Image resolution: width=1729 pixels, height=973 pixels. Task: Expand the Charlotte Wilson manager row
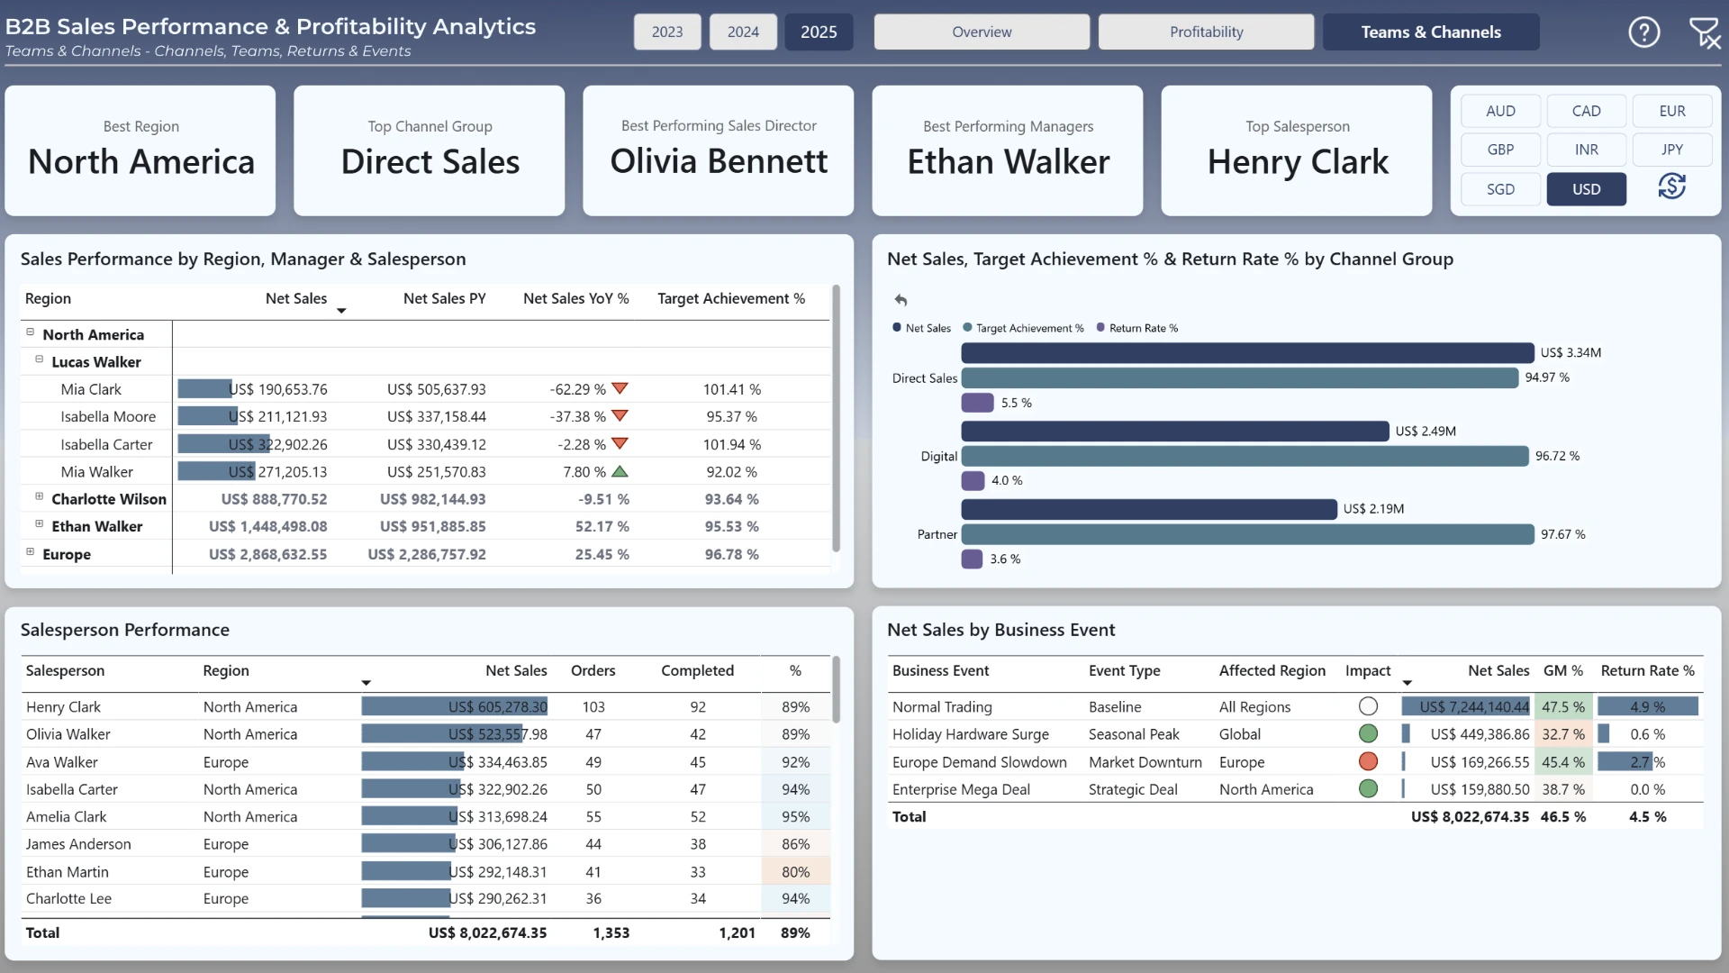point(40,496)
